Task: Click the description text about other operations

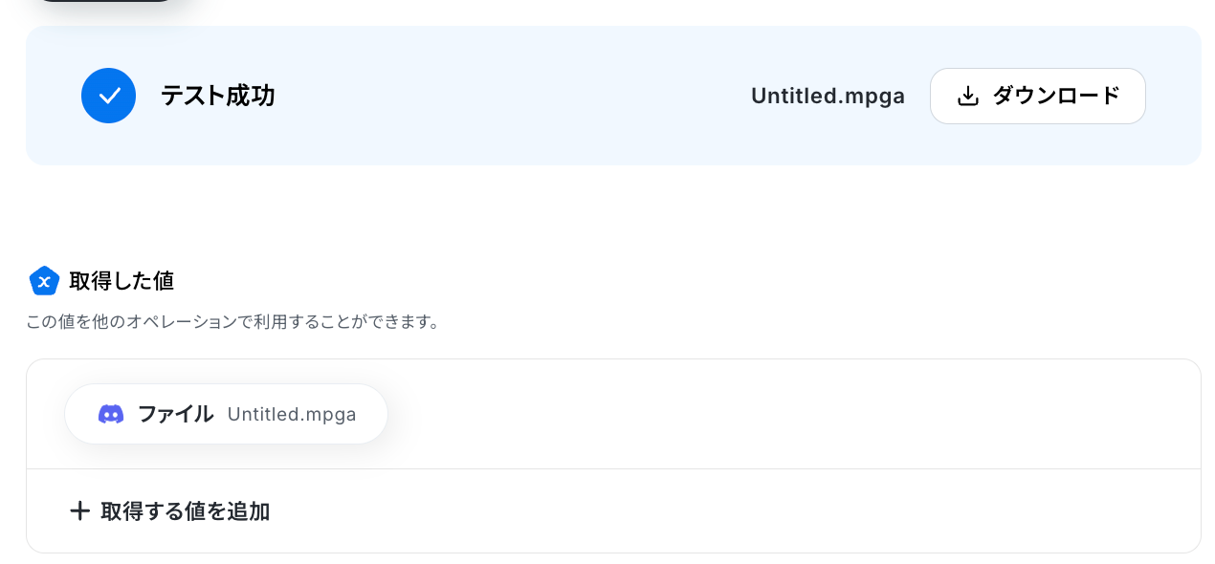Action: point(234,322)
